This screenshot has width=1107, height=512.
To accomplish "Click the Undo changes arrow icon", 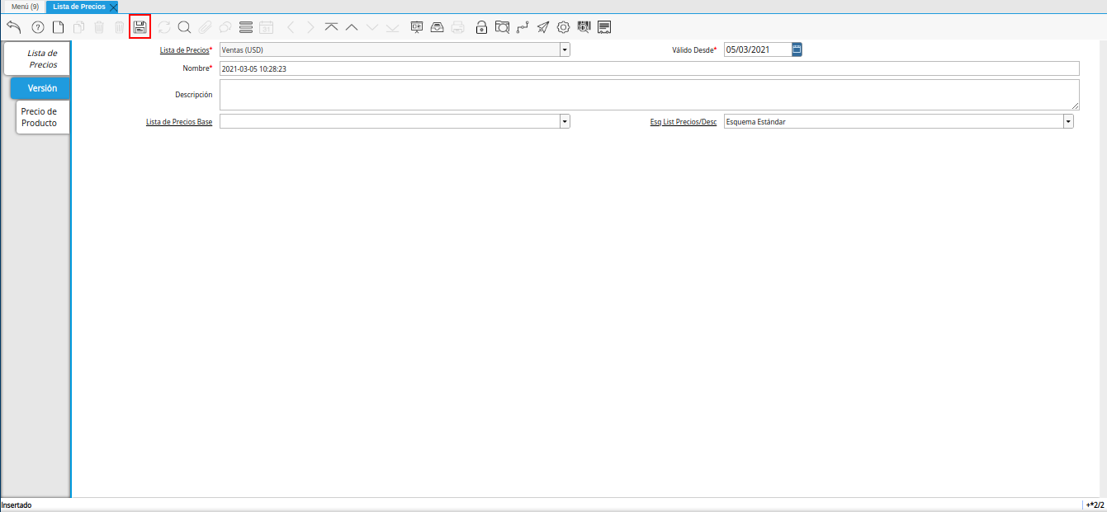I will pos(13,27).
